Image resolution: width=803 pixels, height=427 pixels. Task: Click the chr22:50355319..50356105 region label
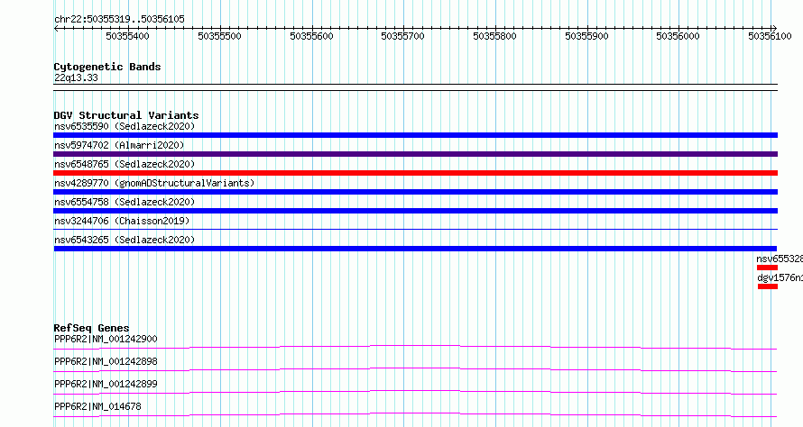click(x=119, y=20)
